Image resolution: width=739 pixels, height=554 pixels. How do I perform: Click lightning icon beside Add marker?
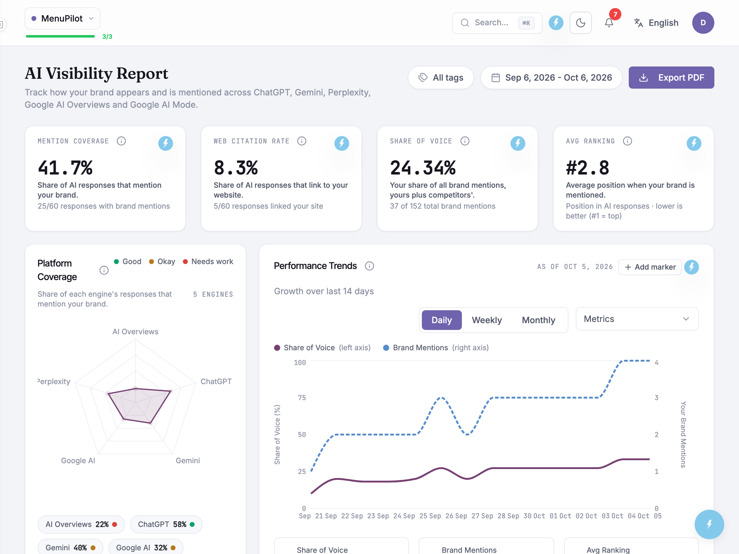[691, 267]
